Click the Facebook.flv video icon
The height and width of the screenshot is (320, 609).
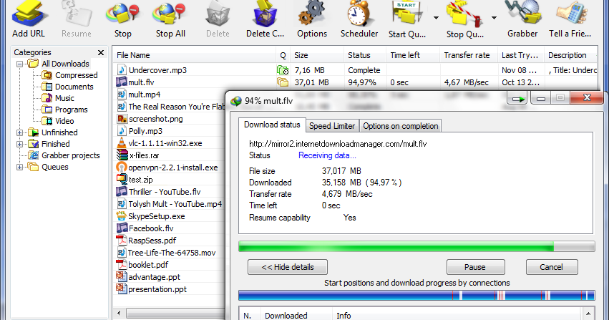pyautogui.click(x=122, y=228)
